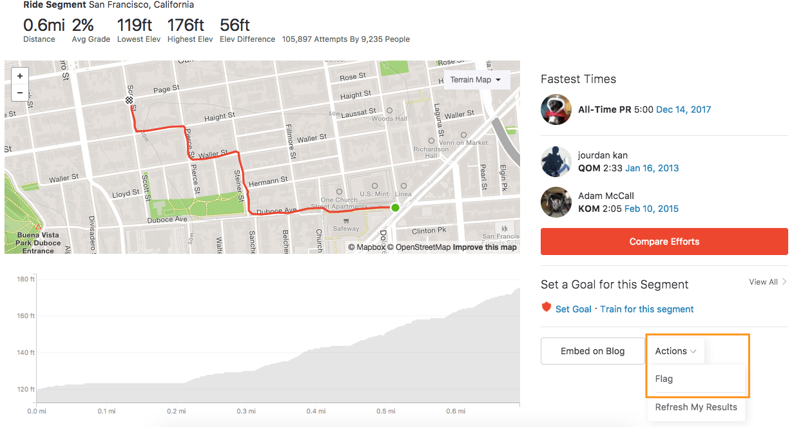Click the Dec 14, 2017 PR date
Viewport: 794px width, 427px height.
[684, 109]
